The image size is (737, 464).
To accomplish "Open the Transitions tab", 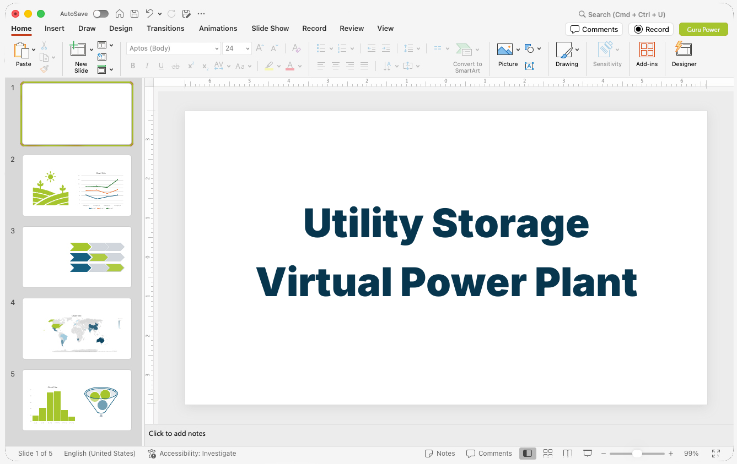I will [x=165, y=29].
